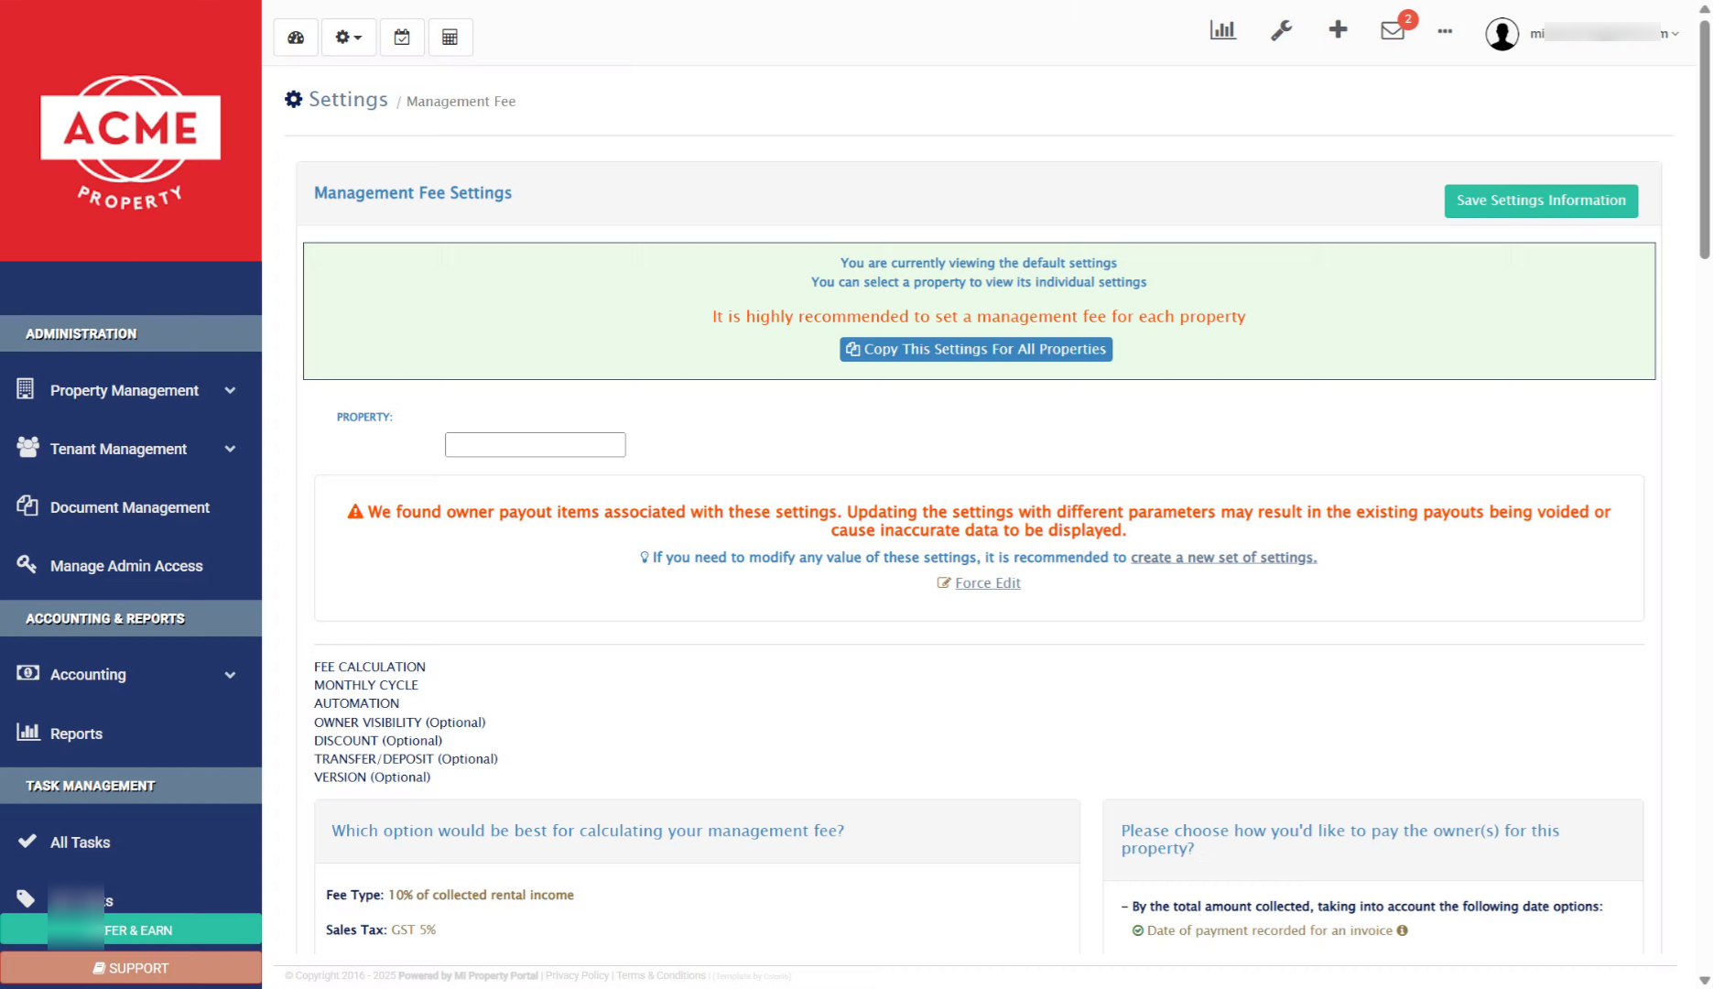
Task: Jump to VERSION (Optional) section
Action: (372, 777)
